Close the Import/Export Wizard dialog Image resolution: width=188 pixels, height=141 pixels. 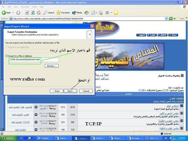point(92,26)
